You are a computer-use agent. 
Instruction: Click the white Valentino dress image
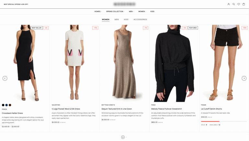click(x=75, y=63)
